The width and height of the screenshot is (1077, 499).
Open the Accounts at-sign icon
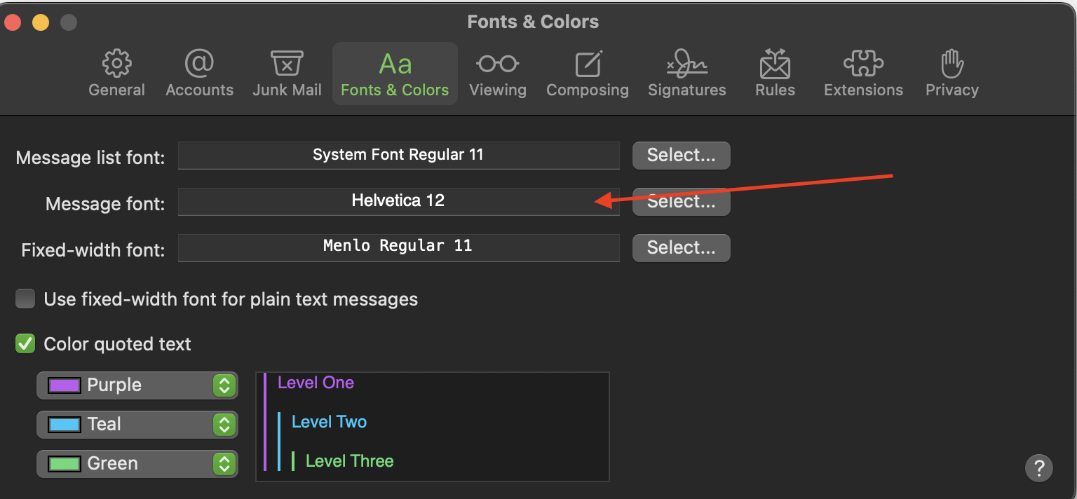coord(199,64)
